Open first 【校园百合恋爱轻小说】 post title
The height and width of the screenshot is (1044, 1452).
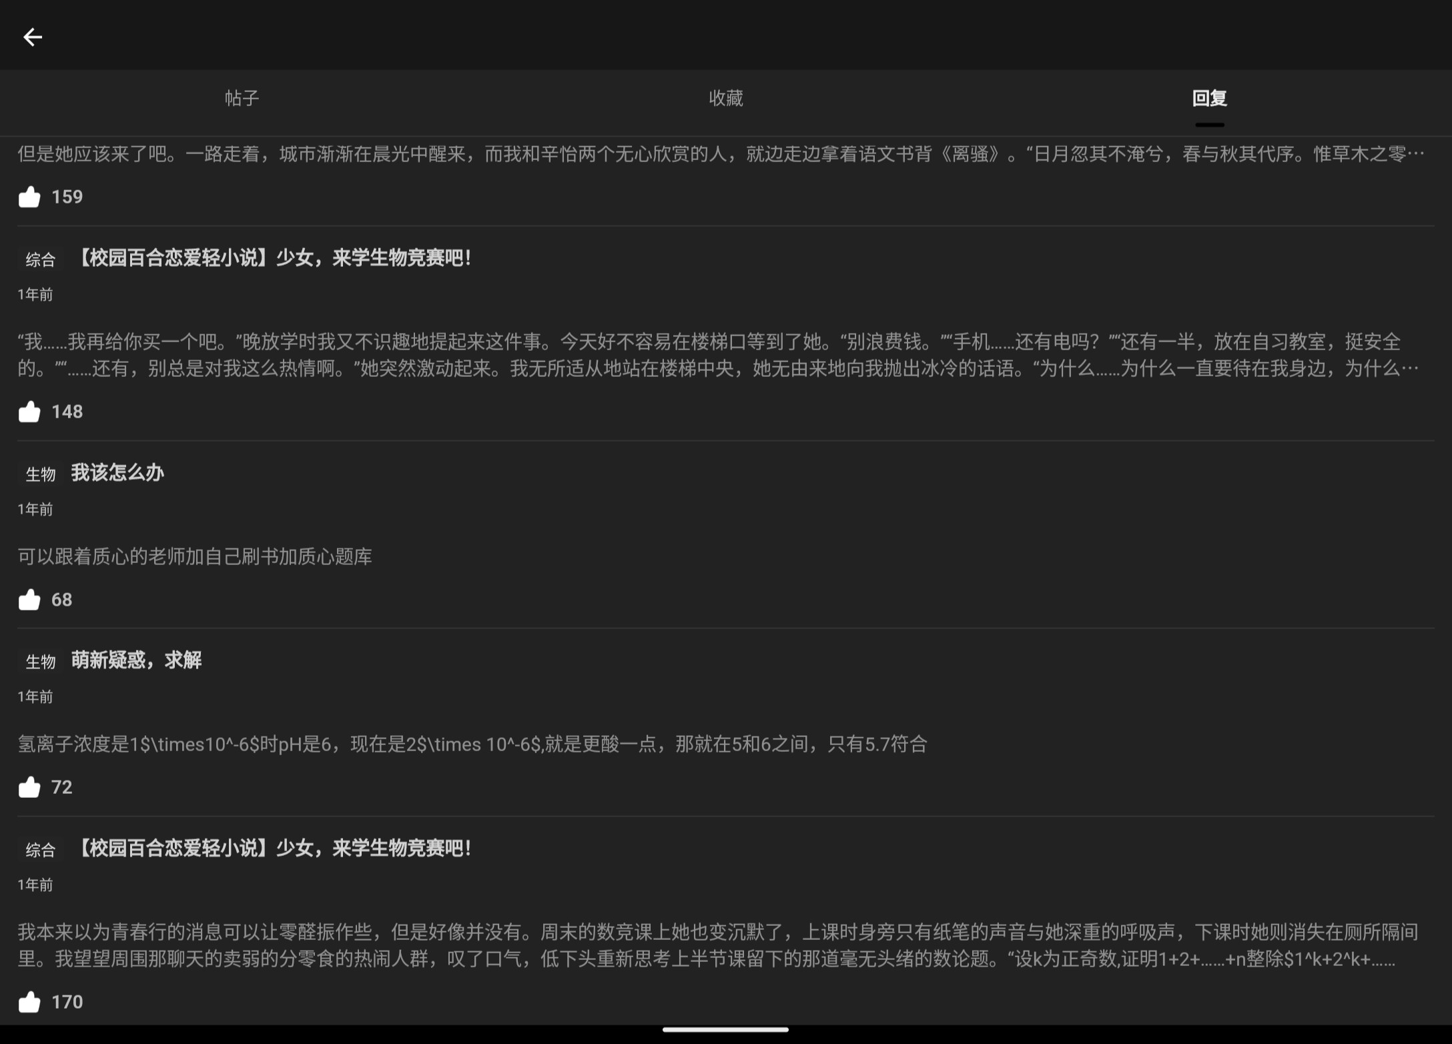point(274,258)
